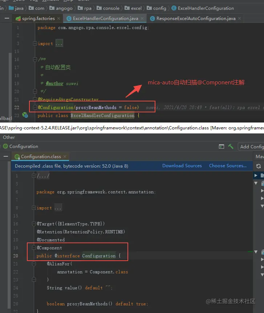Switch to ExcelHandlerConfiguration.java tab

105,19
